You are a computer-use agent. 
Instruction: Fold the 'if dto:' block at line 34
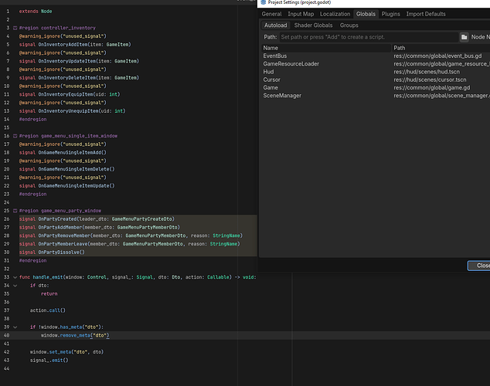pos(15,286)
